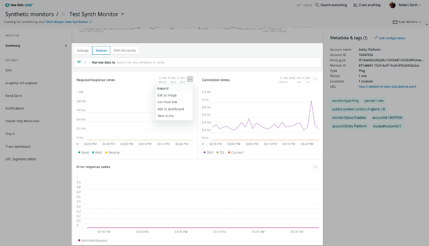Toggle the DNS legend series
Screen dimensions: 429x246
pyautogui.click(x=208, y=153)
